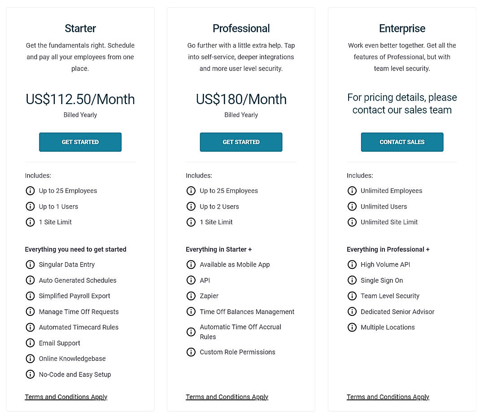Click the info icon next to Custom Role Permissions
The width and height of the screenshot is (480, 416).
click(x=191, y=352)
